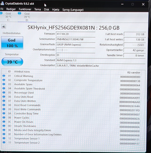Click the Firmware value field
Image resolution: width=151 pixels, height=153 pixels.
point(76,34)
